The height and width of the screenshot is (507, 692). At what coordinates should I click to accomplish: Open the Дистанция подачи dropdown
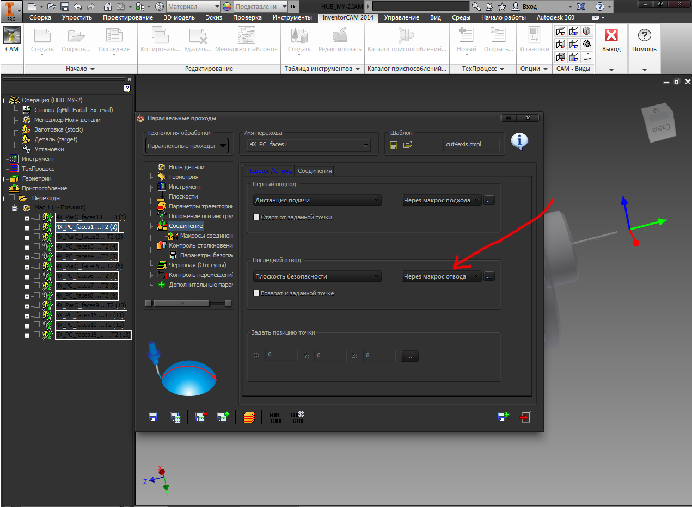[317, 200]
